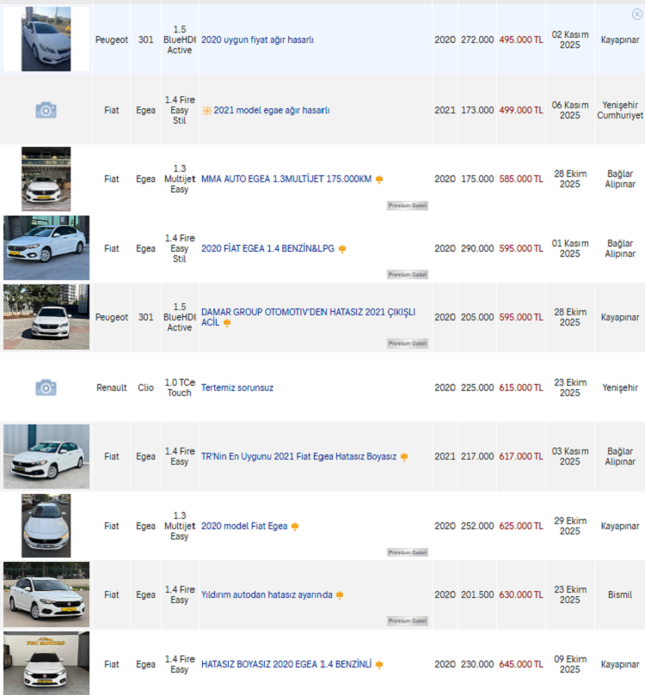The image size is (645, 695).
Task: Click camera placeholder for the 499.000 TL Egea
Action: pos(46,110)
